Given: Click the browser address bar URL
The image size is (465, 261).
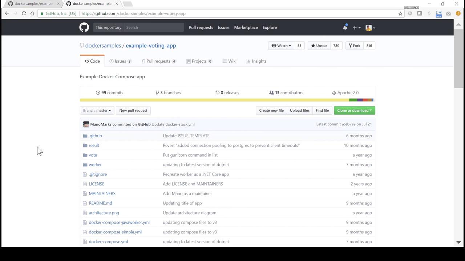Looking at the screenshot, I should point(134,13).
